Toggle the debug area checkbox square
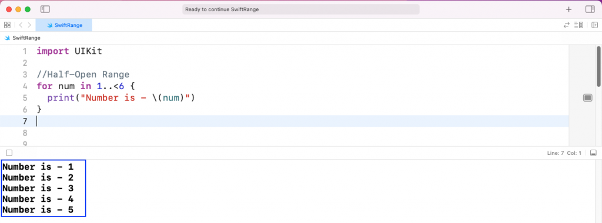 (x=9, y=153)
